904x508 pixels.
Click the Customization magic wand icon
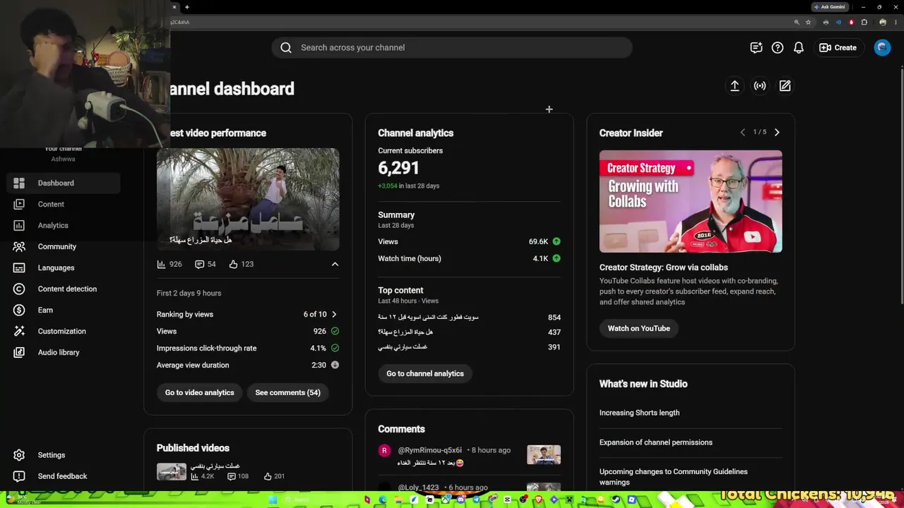click(x=19, y=331)
